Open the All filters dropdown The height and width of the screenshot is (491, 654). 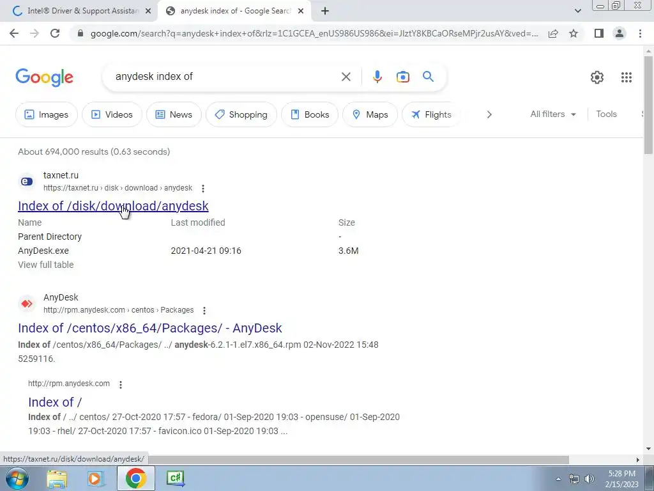[x=553, y=114]
